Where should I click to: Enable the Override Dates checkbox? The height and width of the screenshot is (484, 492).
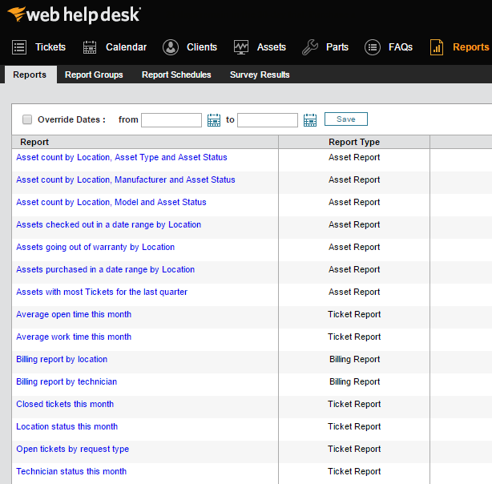pyautogui.click(x=27, y=119)
